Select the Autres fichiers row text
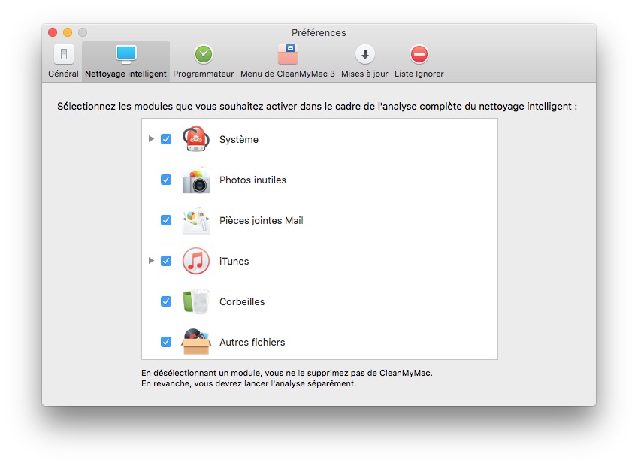 tap(252, 342)
